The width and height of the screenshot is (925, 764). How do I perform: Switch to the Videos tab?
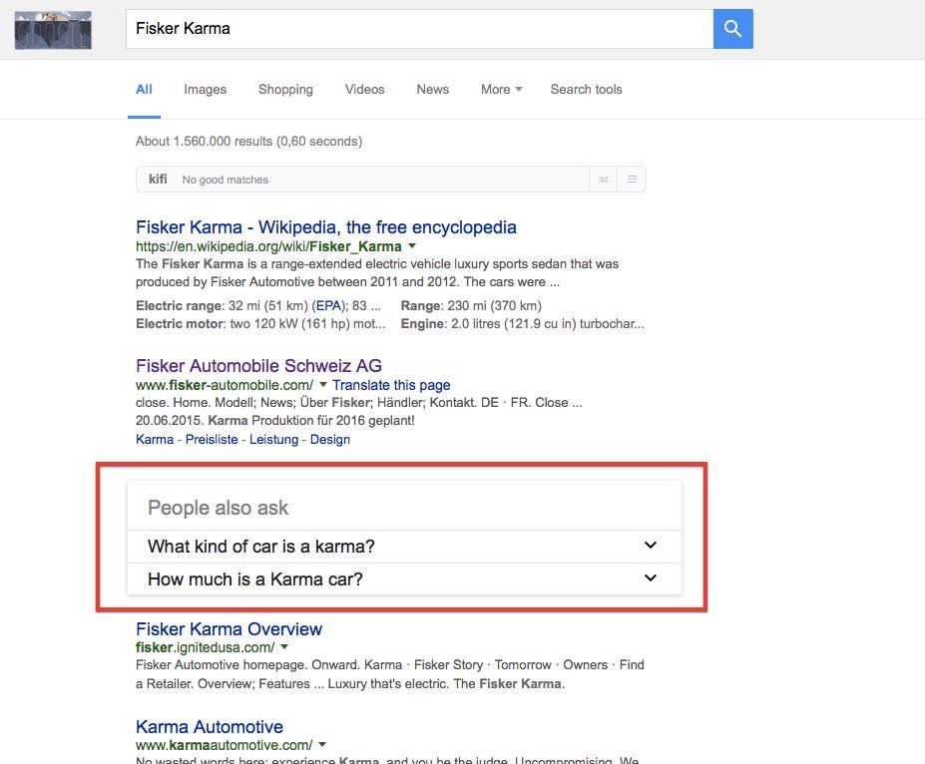point(364,90)
